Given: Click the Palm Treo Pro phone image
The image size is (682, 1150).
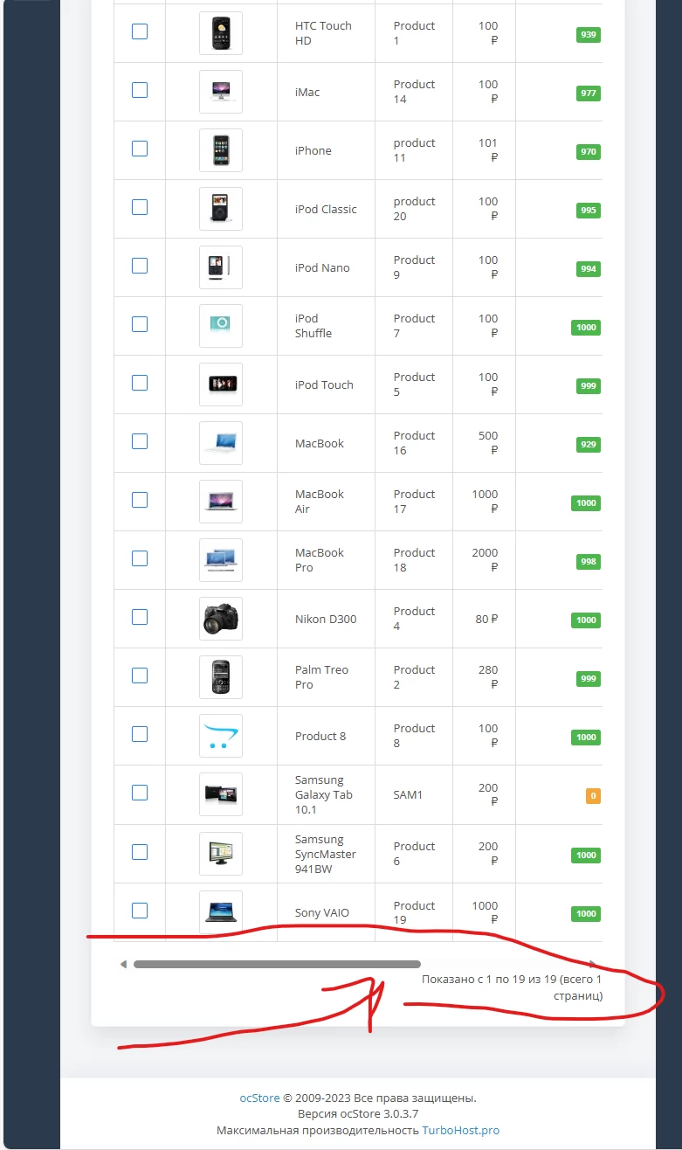Looking at the screenshot, I should coord(221,677).
